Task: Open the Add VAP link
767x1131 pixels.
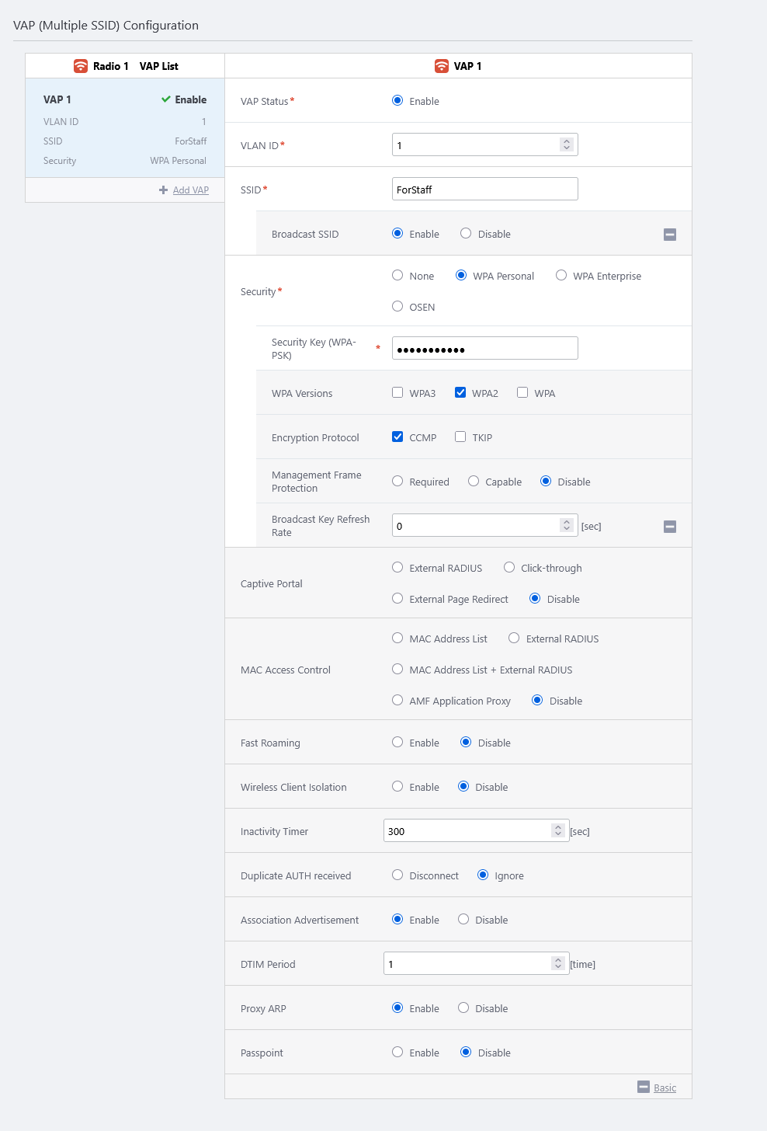Action: [190, 190]
